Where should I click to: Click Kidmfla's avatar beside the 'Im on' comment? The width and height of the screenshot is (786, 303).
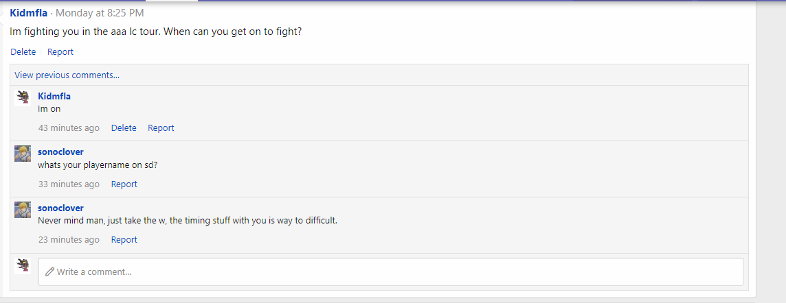pyautogui.click(x=23, y=98)
